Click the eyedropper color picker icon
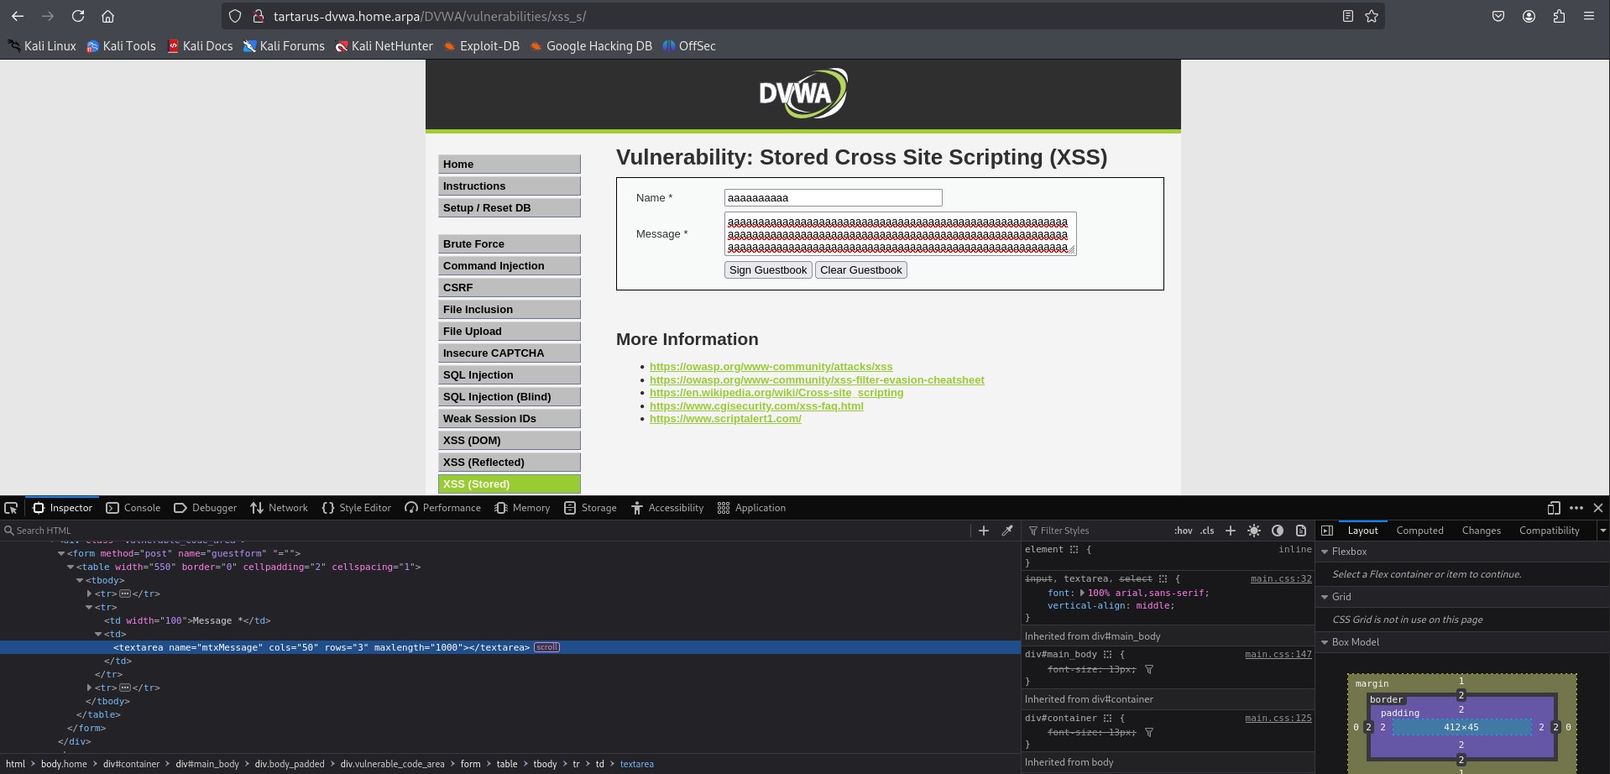The width and height of the screenshot is (1610, 774). (1006, 531)
